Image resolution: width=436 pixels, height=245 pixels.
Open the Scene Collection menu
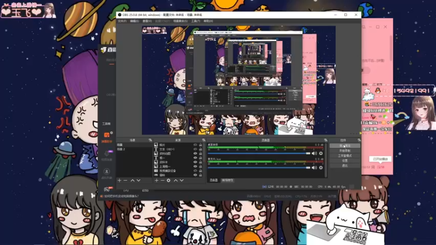(x=180, y=21)
